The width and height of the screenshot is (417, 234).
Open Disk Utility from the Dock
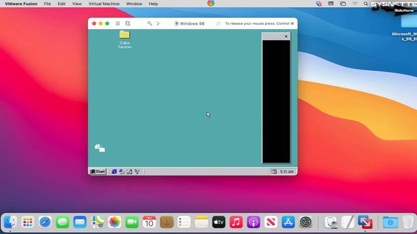coord(331,222)
